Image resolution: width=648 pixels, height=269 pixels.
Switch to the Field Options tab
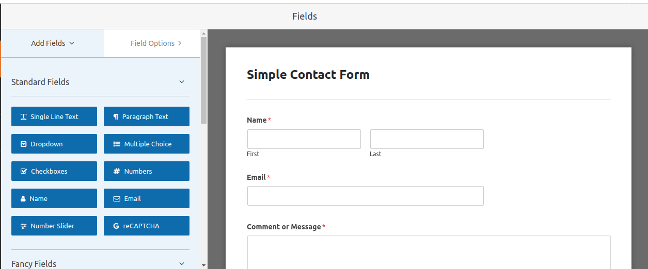(155, 43)
